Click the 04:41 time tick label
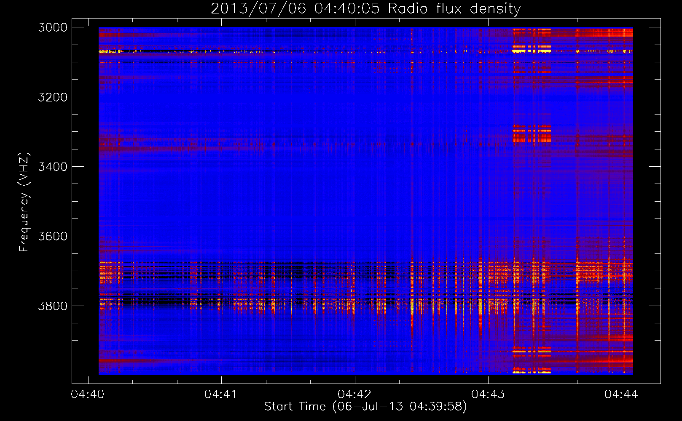The image size is (682, 421). pyautogui.click(x=221, y=394)
